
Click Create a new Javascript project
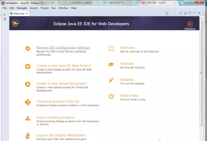point(61,84)
